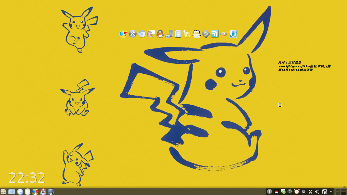Open the alarm clock tray icon
The height and width of the screenshot is (195, 347).
coord(297,191)
